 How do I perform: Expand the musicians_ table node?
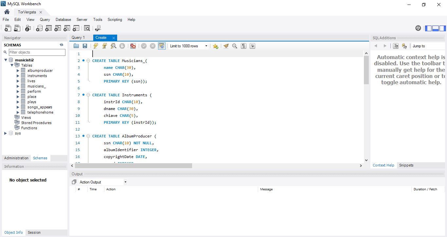18,86
